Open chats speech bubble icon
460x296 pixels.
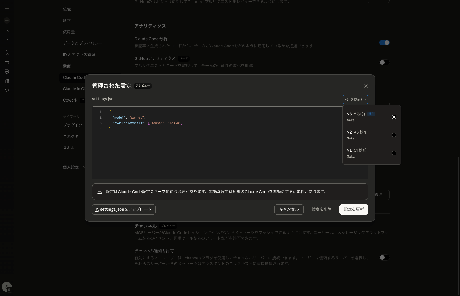(x=7, y=53)
